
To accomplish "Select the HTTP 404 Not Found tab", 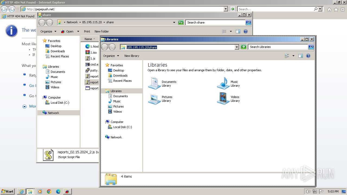I will [x=18, y=16].
